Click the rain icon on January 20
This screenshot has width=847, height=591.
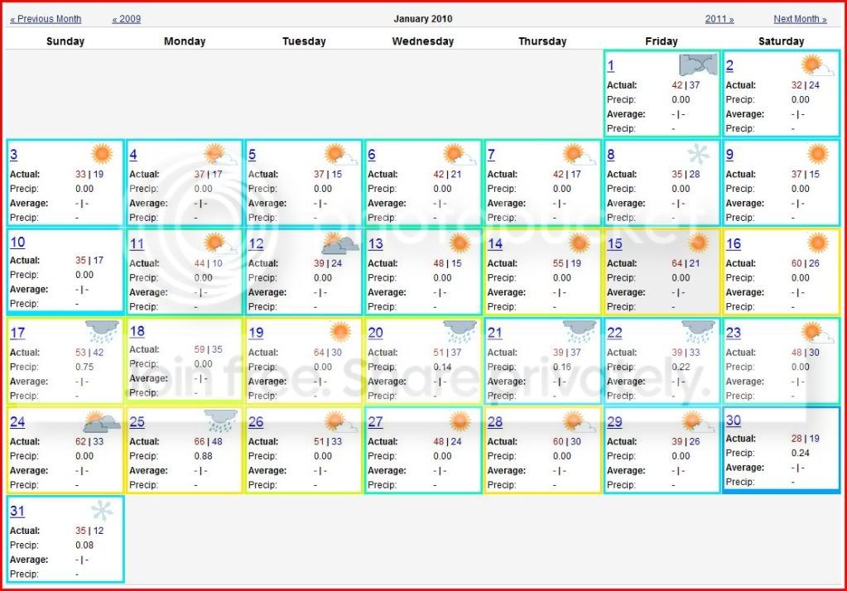coord(460,331)
